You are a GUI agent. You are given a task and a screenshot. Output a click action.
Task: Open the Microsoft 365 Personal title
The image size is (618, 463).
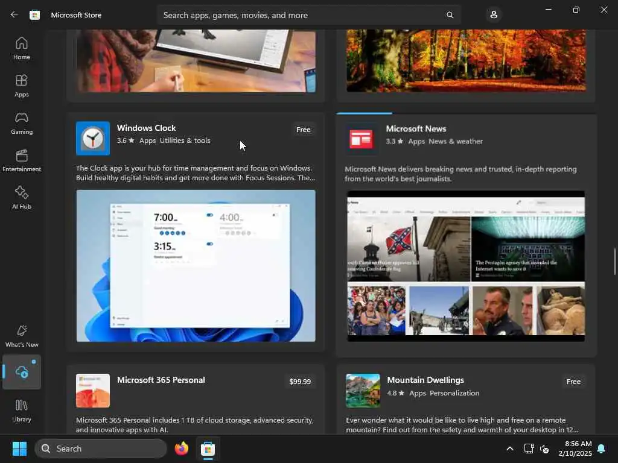tap(161, 380)
